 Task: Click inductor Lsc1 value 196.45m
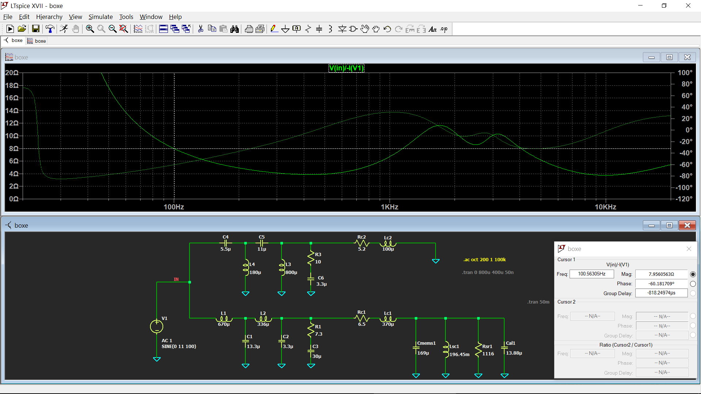pos(459,354)
